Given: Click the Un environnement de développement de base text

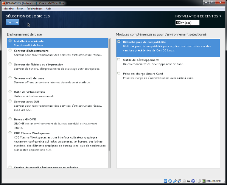Looking at the screenshot, I should tap(153, 64).
